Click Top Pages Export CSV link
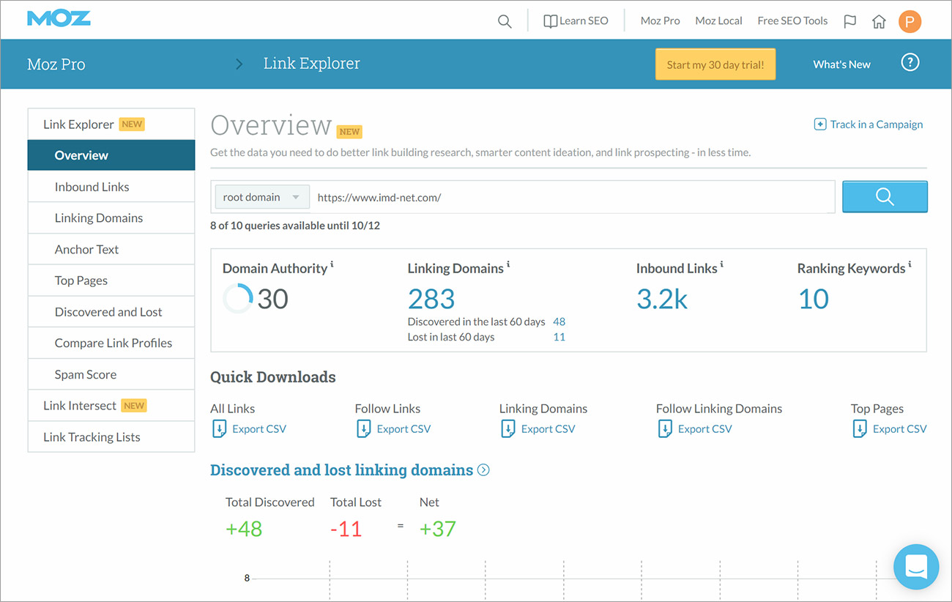Viewport: 952px width, 602px height. (899, 429)
